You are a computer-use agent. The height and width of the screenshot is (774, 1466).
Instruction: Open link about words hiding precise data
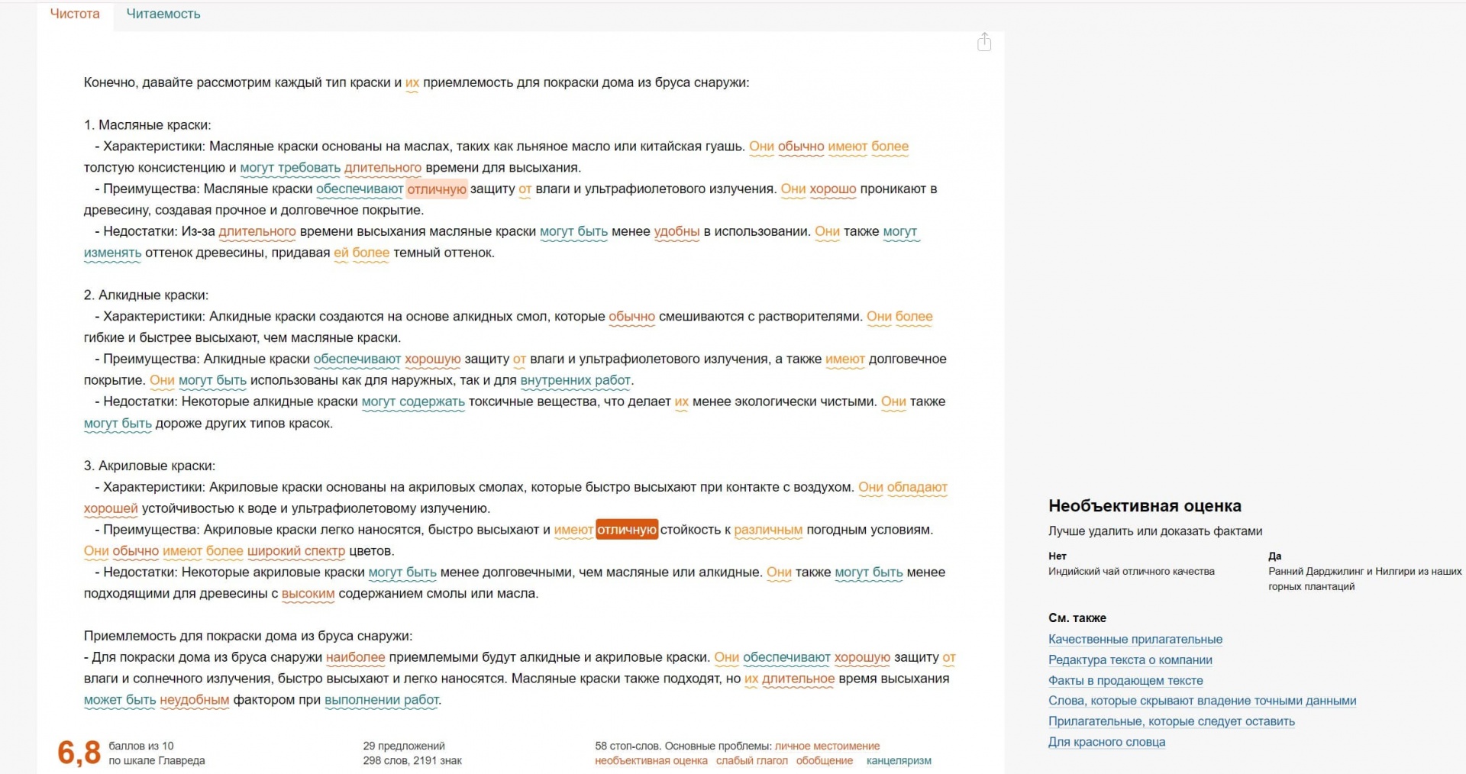click(1203, 701)
